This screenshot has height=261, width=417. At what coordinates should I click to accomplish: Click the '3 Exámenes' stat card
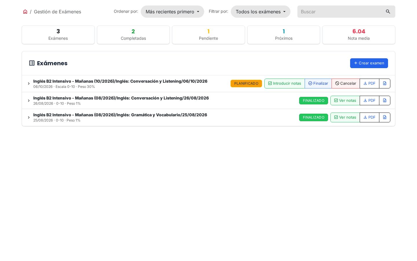[58, 35]
